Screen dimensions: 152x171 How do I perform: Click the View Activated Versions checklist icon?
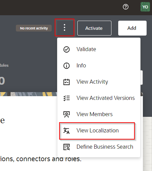click(67, 98)
